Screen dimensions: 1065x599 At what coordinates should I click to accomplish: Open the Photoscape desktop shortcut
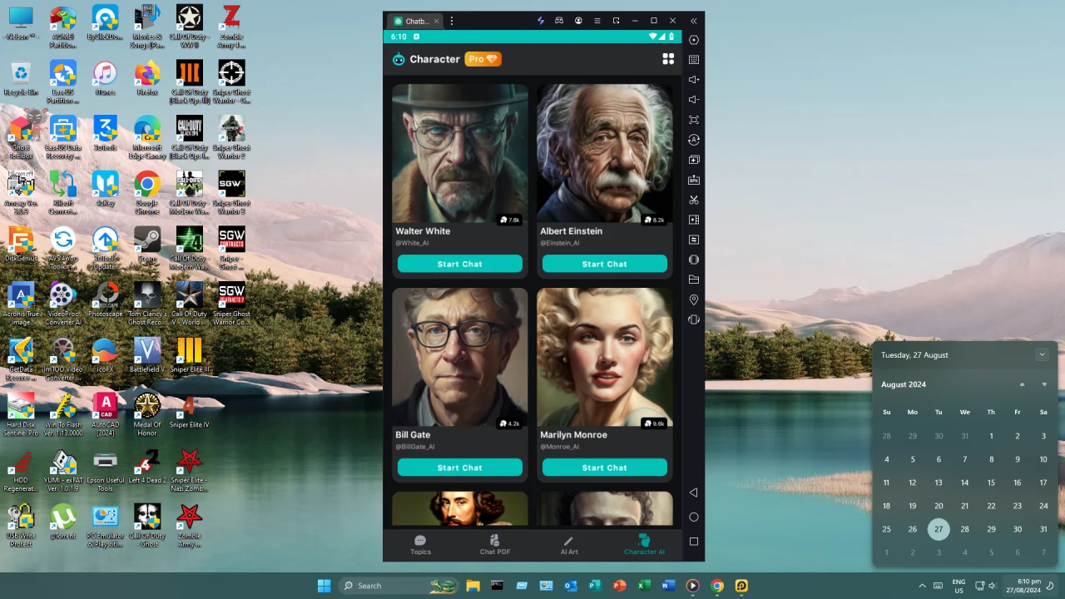(x=105, y=301)
